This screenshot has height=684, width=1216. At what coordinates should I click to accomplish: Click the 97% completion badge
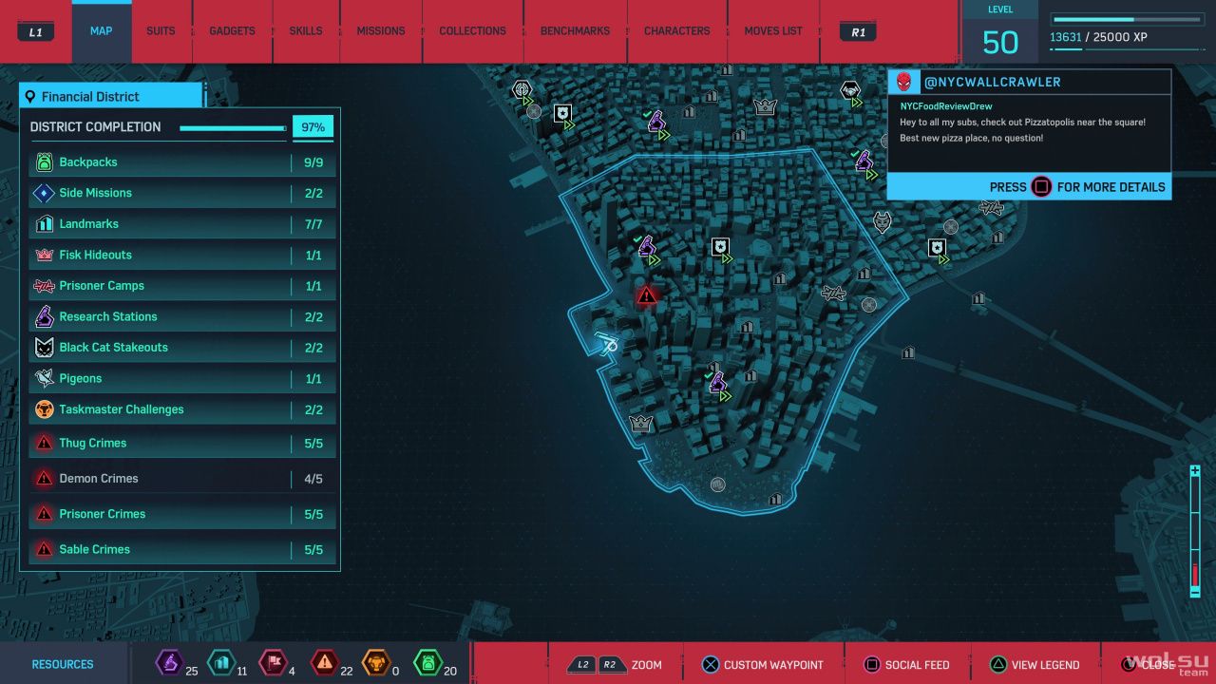[x=313, y=127]
